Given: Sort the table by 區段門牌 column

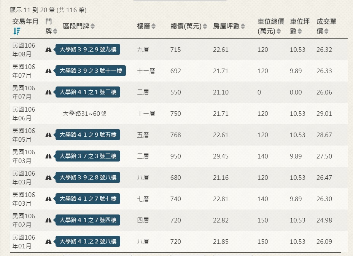Looking at the screenshot, I should tap(93, 26).
